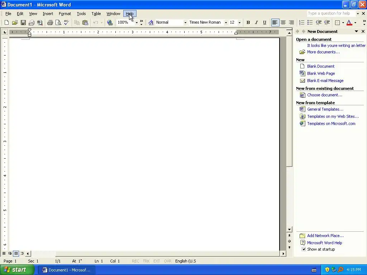Click in Type a question for help box
367x275 pixels.
click(x=331, y=14)
